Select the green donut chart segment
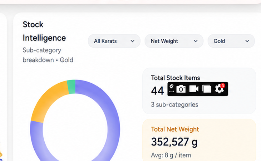The width and height of the screenshot is (261, 161). (x=72, y=87)
